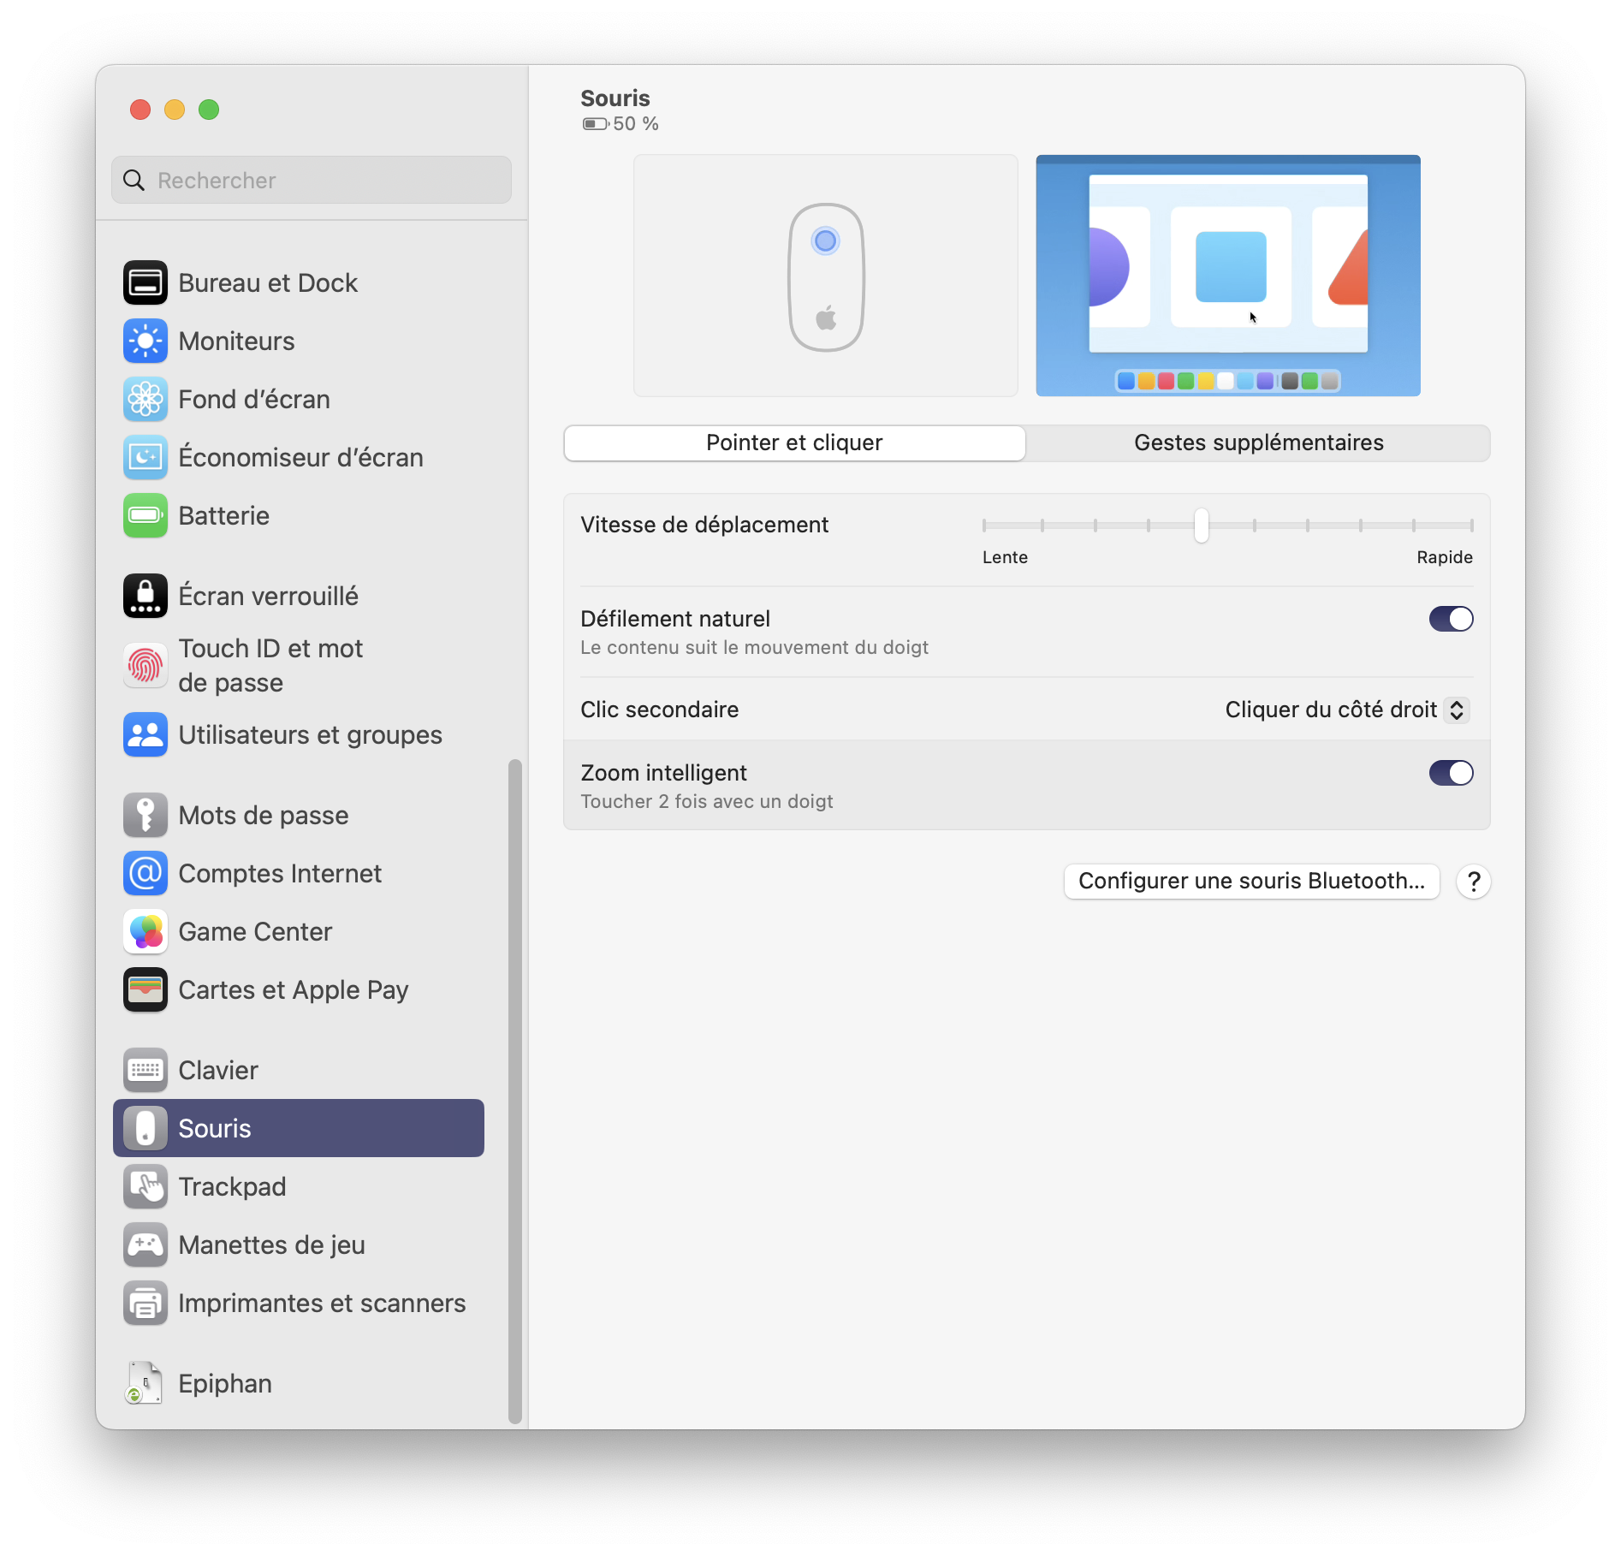Click the green fullscreen window button
The width and height of the screenshot is (1621, 1556).
[x=209, y=110]
